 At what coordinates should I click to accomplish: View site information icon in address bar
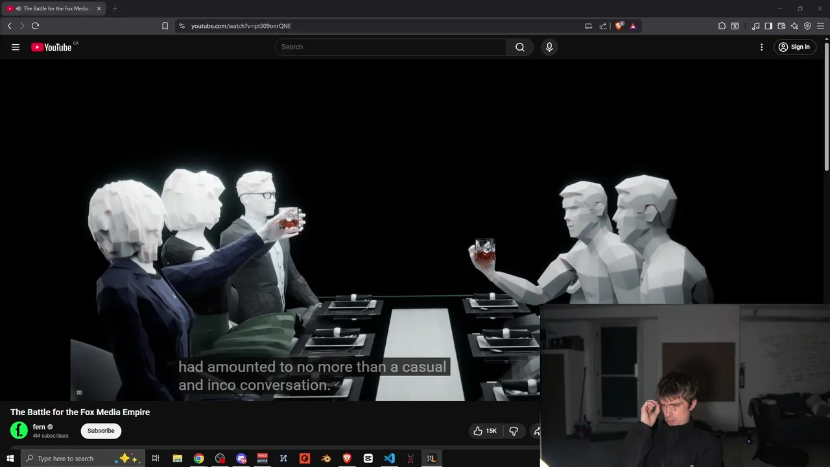tap(182, 26)
